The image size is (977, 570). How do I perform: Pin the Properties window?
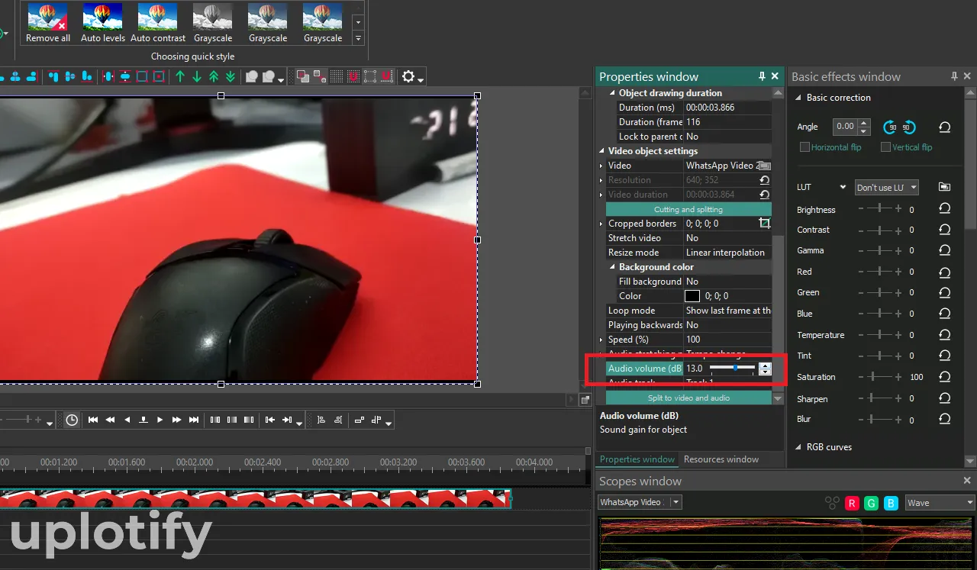pyautogui.click(x=762, y=76)
